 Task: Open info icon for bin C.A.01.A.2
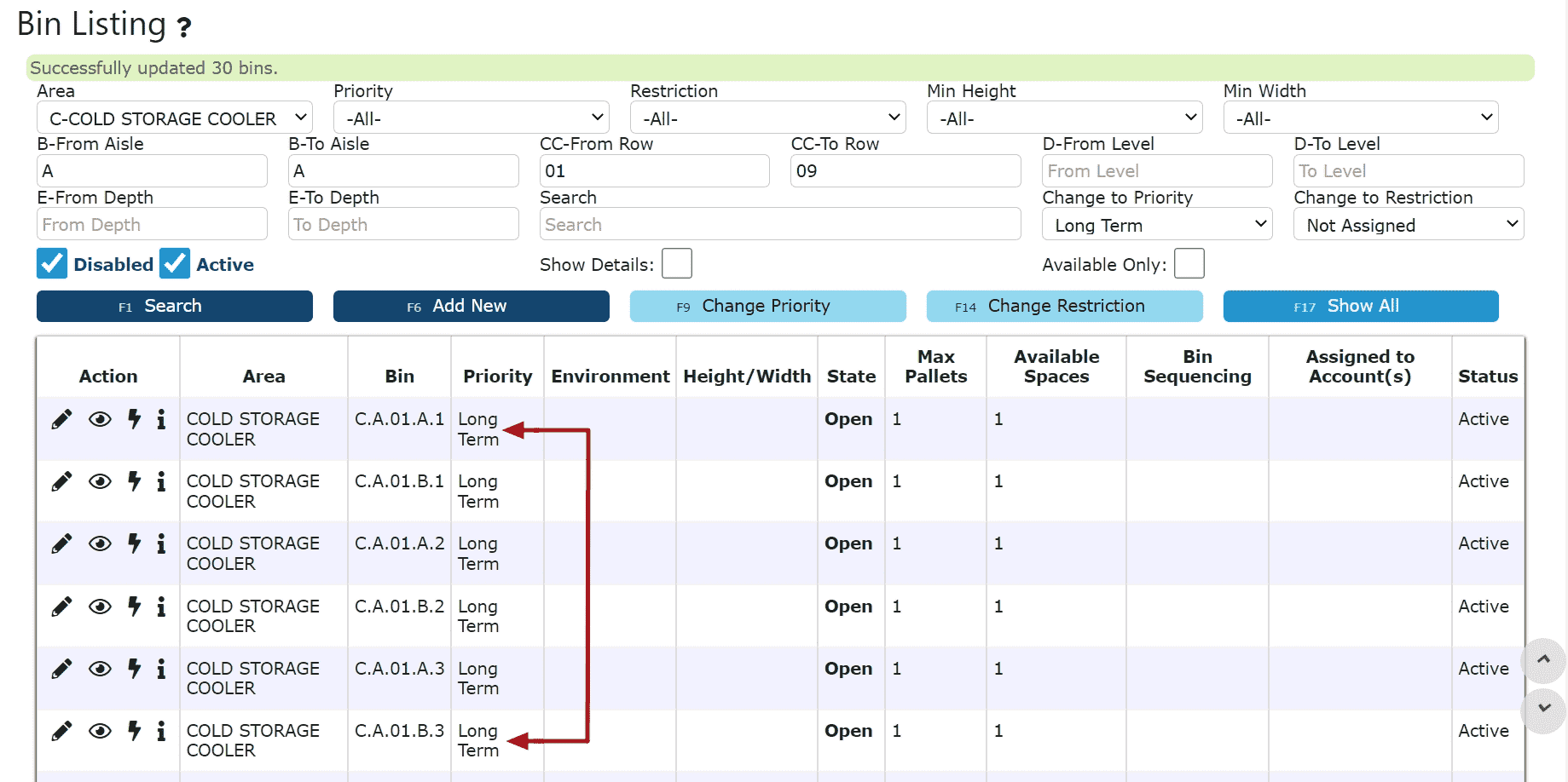(x=161, y=543)
